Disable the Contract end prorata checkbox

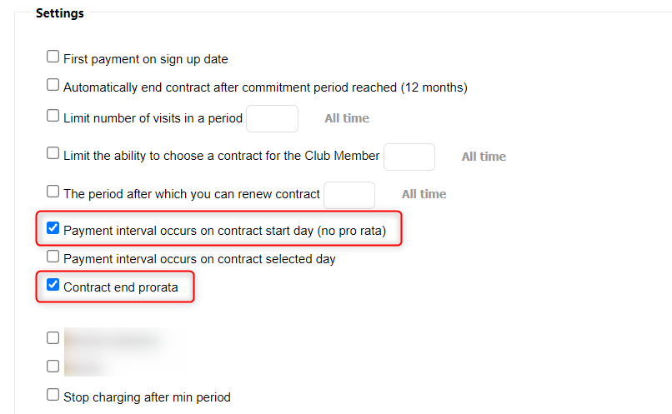(53, 285)
